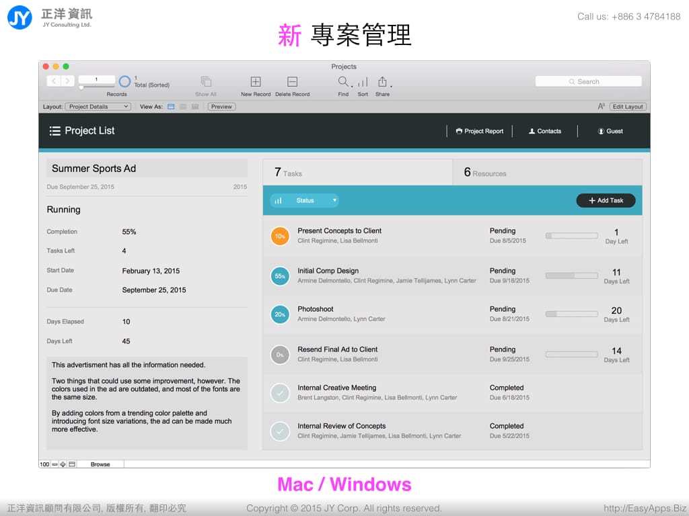Select the 7 Tasks tab

click(357, 173)
